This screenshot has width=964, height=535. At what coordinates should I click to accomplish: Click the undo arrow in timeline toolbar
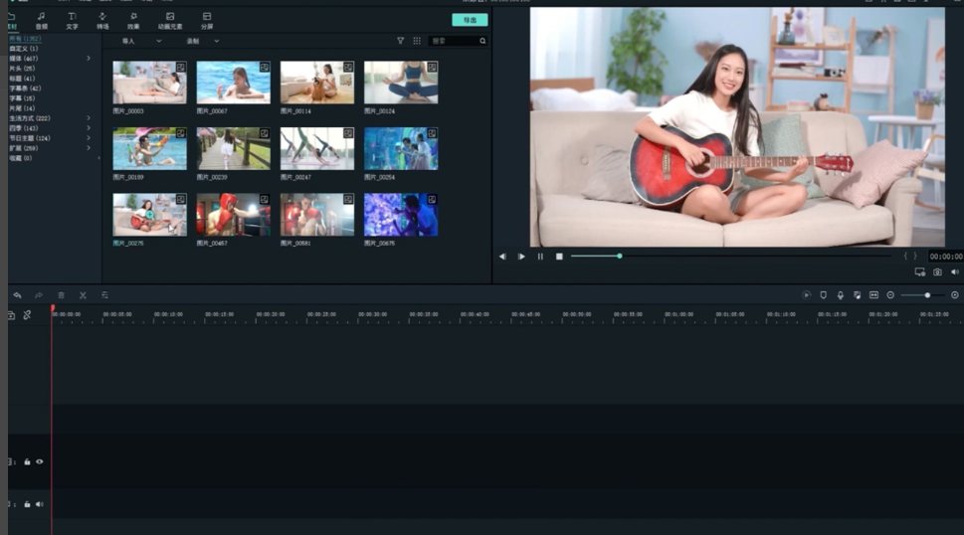point(17,295)
